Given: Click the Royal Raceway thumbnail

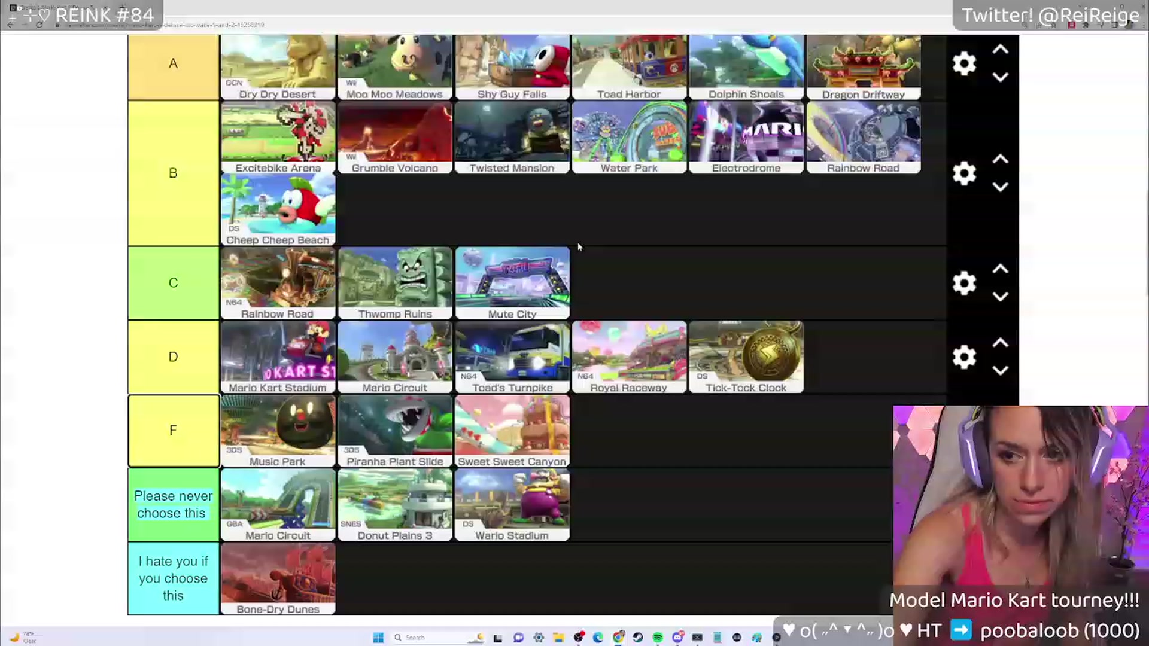Looking at the screenshot, I should pyautogui.click(x=629, y=357).
